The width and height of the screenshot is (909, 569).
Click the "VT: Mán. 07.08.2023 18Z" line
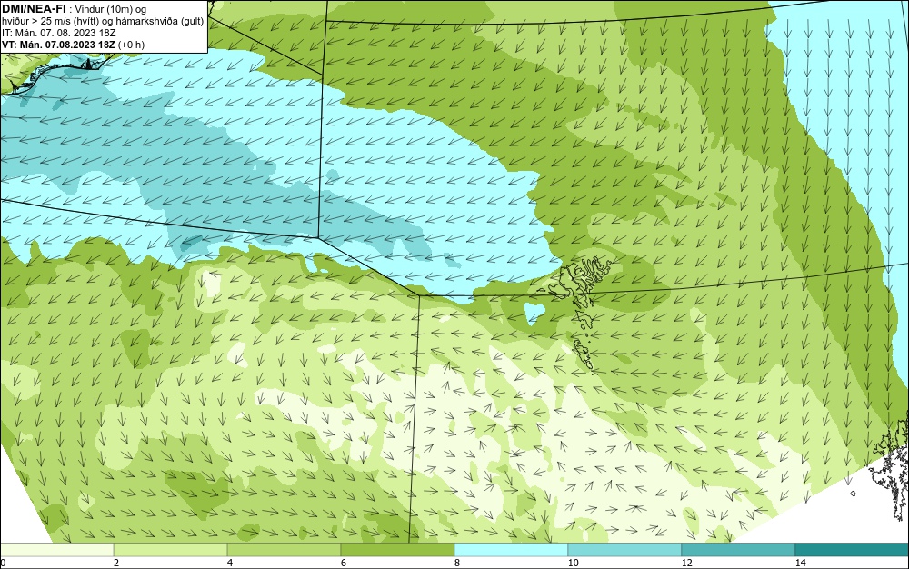point(58,44)
